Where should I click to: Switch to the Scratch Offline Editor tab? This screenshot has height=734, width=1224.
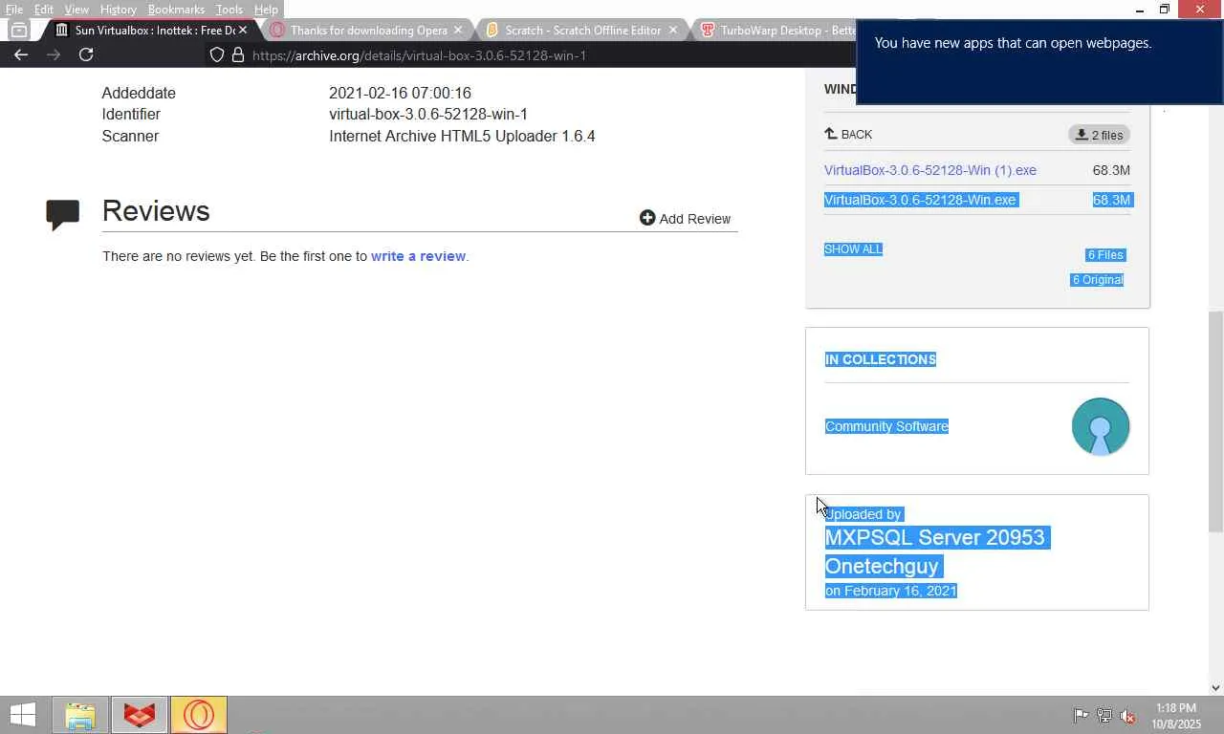[582, 30]
